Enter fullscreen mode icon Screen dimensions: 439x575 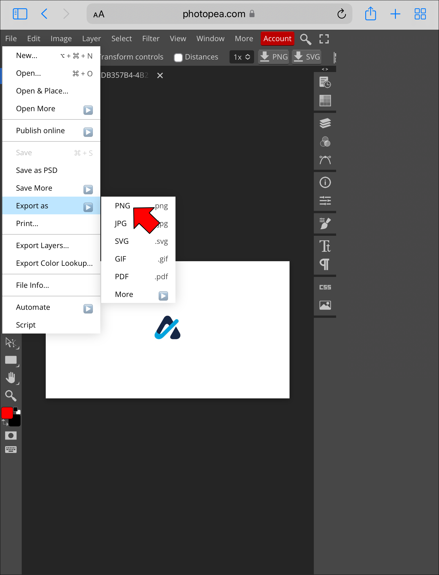point(324,39)
